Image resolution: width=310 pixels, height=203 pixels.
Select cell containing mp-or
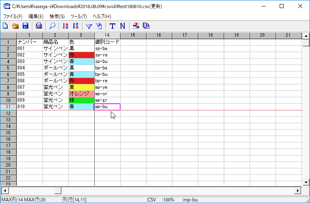107,94
